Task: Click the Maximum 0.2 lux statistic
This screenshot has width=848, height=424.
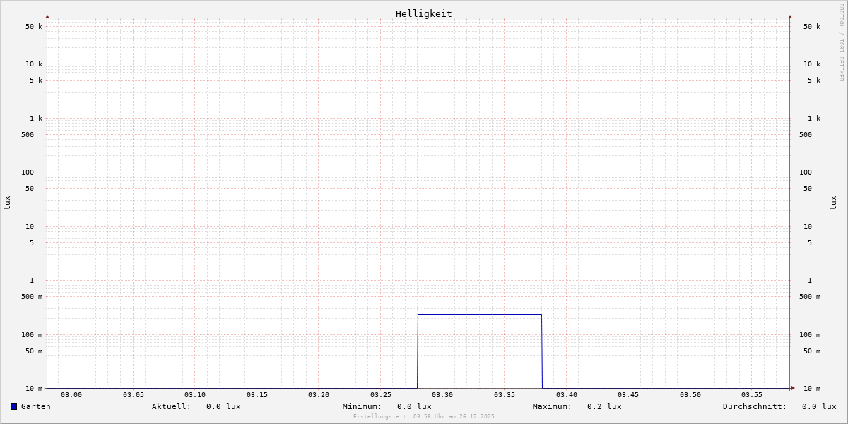Action: pyautogui.click(x=577, y=406)
